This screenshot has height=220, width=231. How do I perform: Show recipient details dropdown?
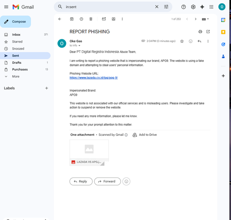(x=79, y=46)
